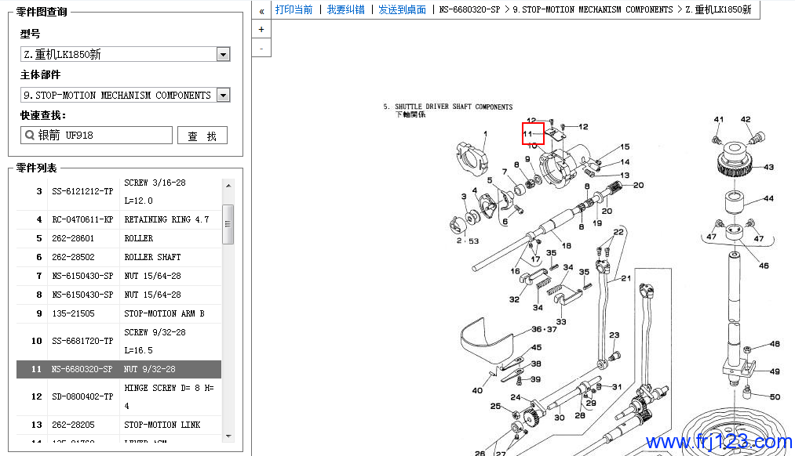Open the 主体部件 component dropdown arrow
The image size is (795, 456).
point(223,96)
